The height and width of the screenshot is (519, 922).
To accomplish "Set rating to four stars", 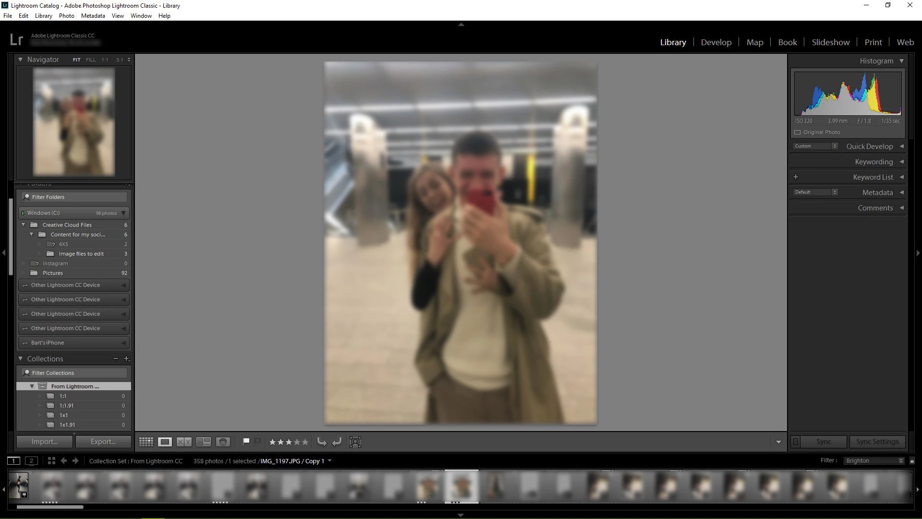I will pos(297,442).
